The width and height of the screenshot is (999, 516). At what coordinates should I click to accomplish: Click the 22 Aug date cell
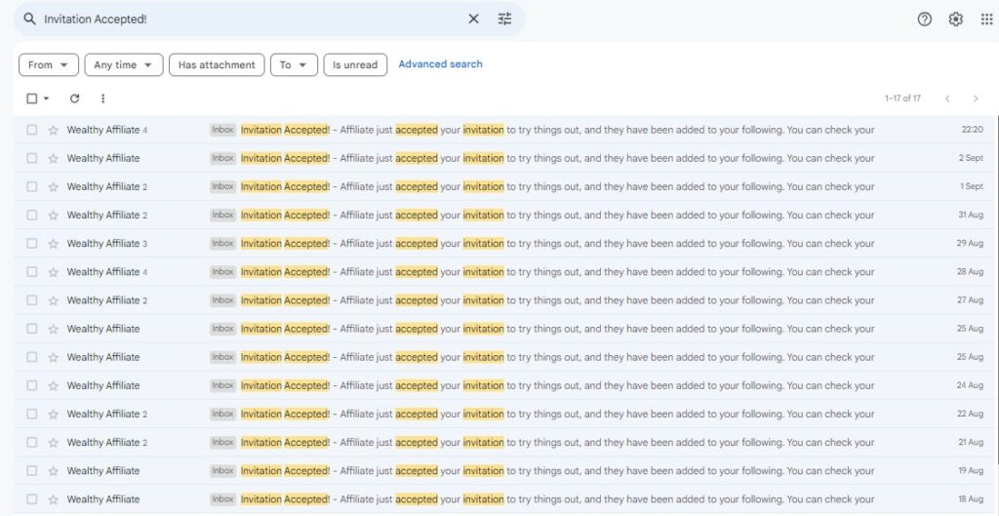[970, 415]
